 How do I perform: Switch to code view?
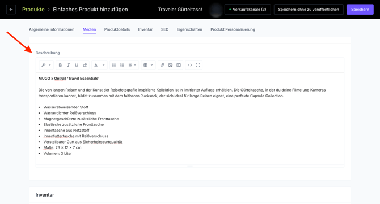coord(190,65)
